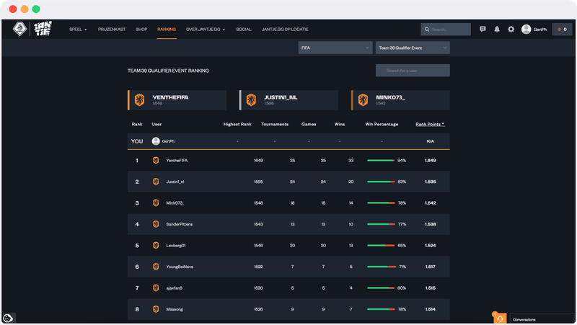Open the support headset chat icon

[500, 318]
